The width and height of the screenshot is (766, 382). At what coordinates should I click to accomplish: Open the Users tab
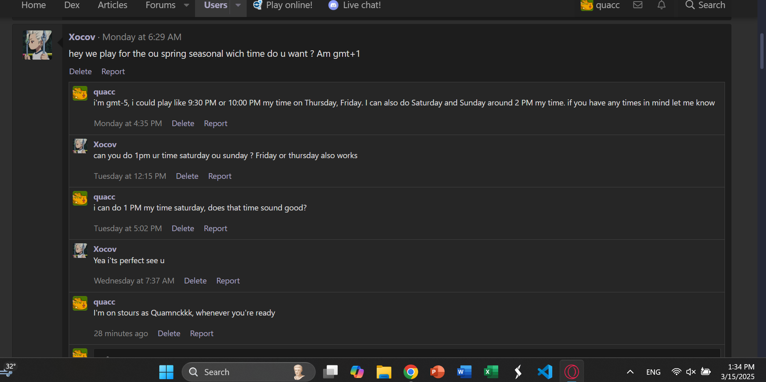click(x=215, y=5)
